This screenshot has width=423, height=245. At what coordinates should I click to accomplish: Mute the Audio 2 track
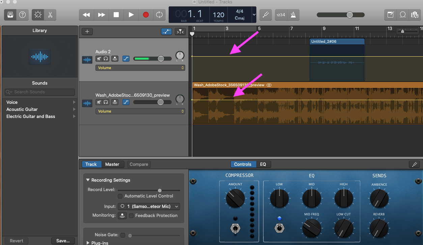[99, 59]
